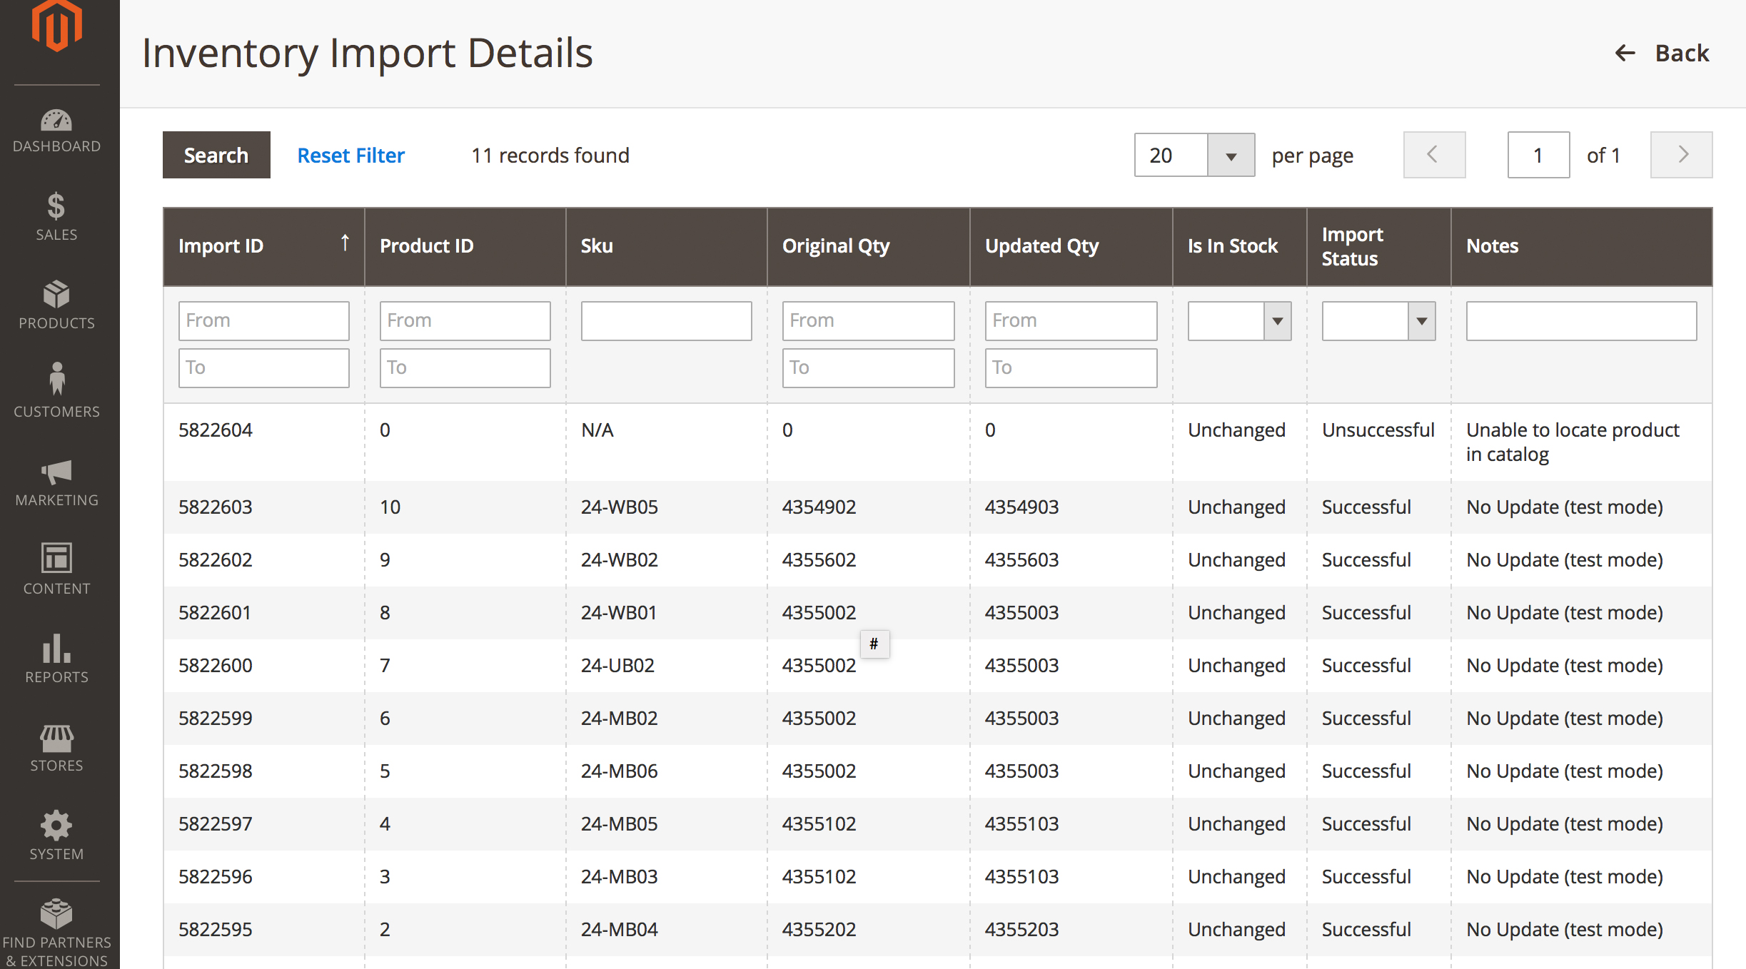Click Sku cell 24-MB03
The height and width of the screenshot is (969, 1746).
point(620,877)
